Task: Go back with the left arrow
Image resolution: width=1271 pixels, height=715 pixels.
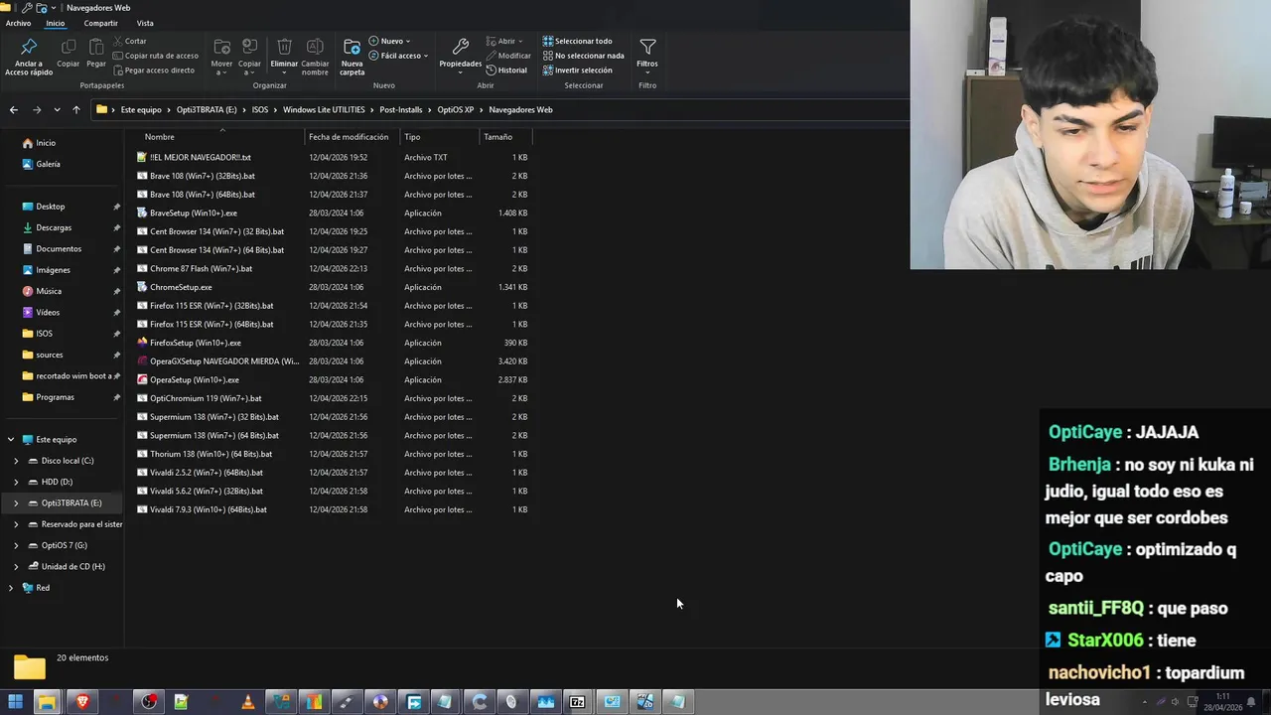Action: 13,109
